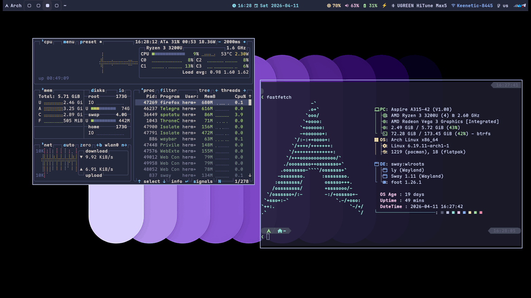Toggle the mem box in btop
531x298 pixels.
coord(47,91)
